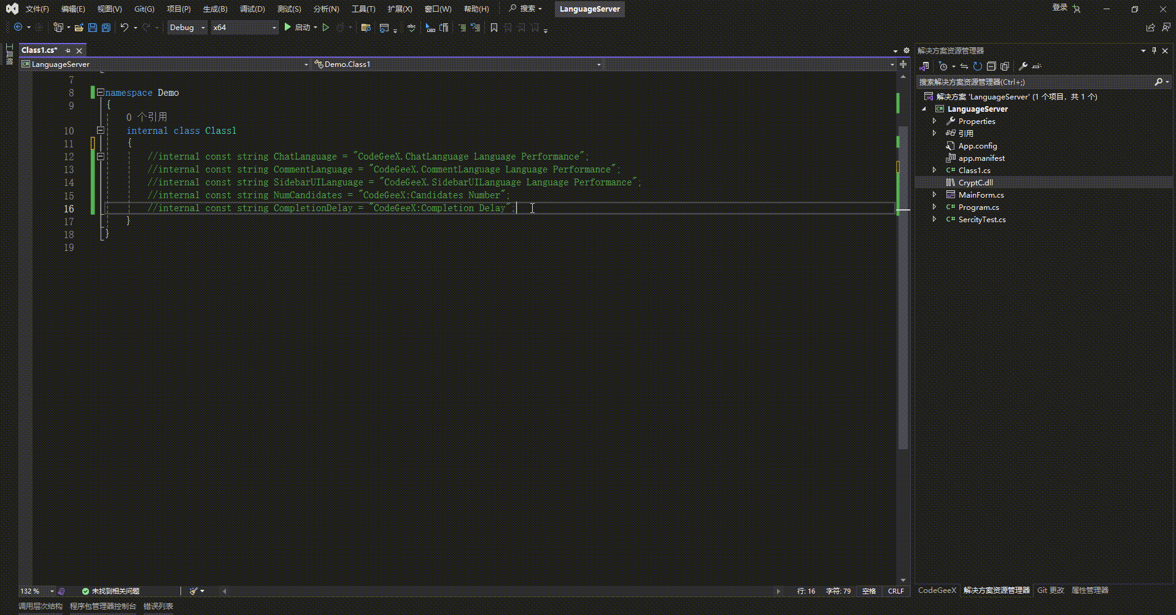The image size is (1176, 615).
Task: Switch to the Git 更改 tab
Action: point(1051,590)
